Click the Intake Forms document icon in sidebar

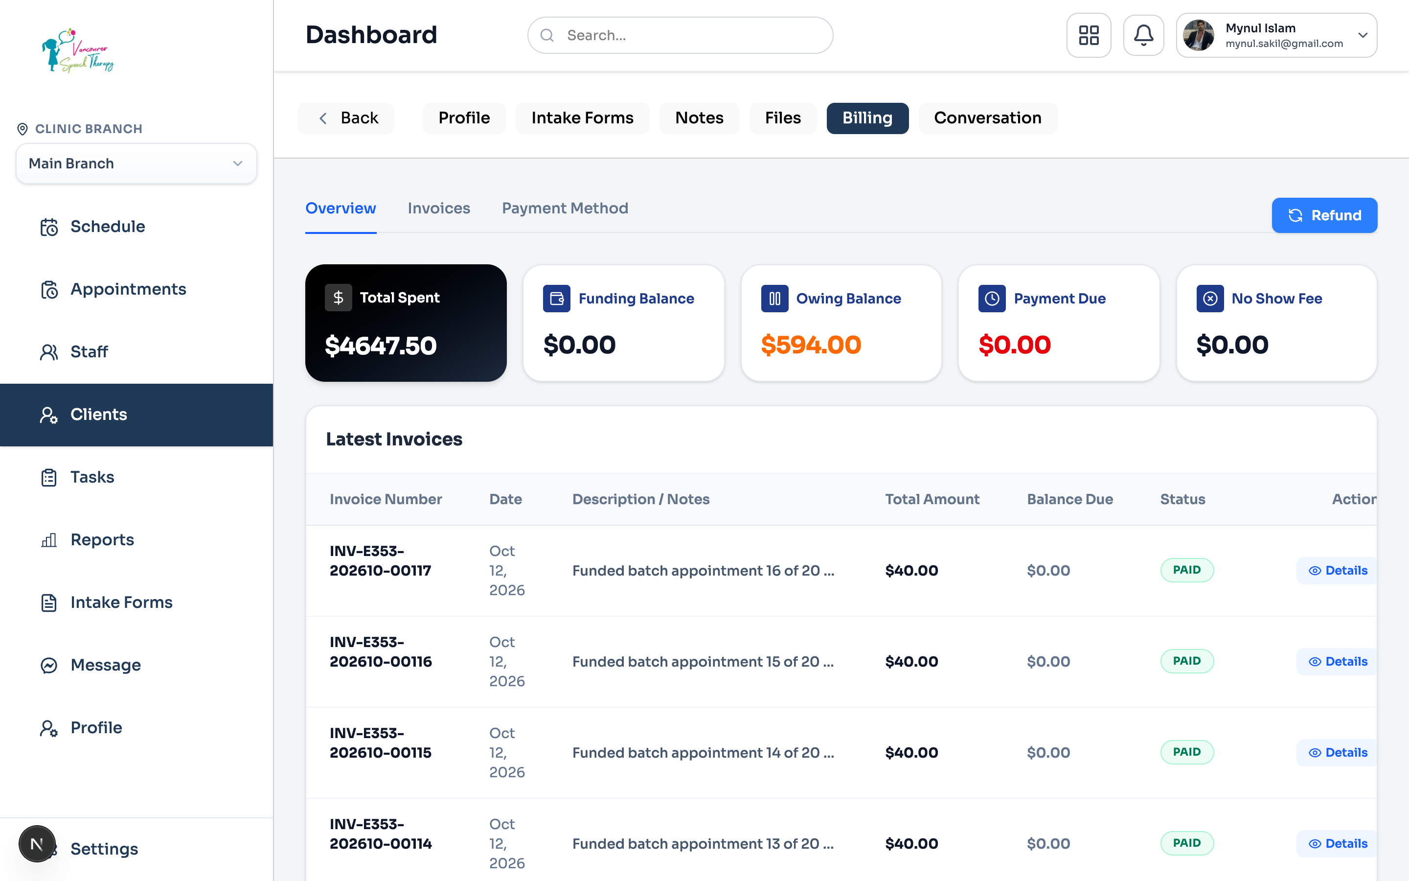[x=49, y=603]
